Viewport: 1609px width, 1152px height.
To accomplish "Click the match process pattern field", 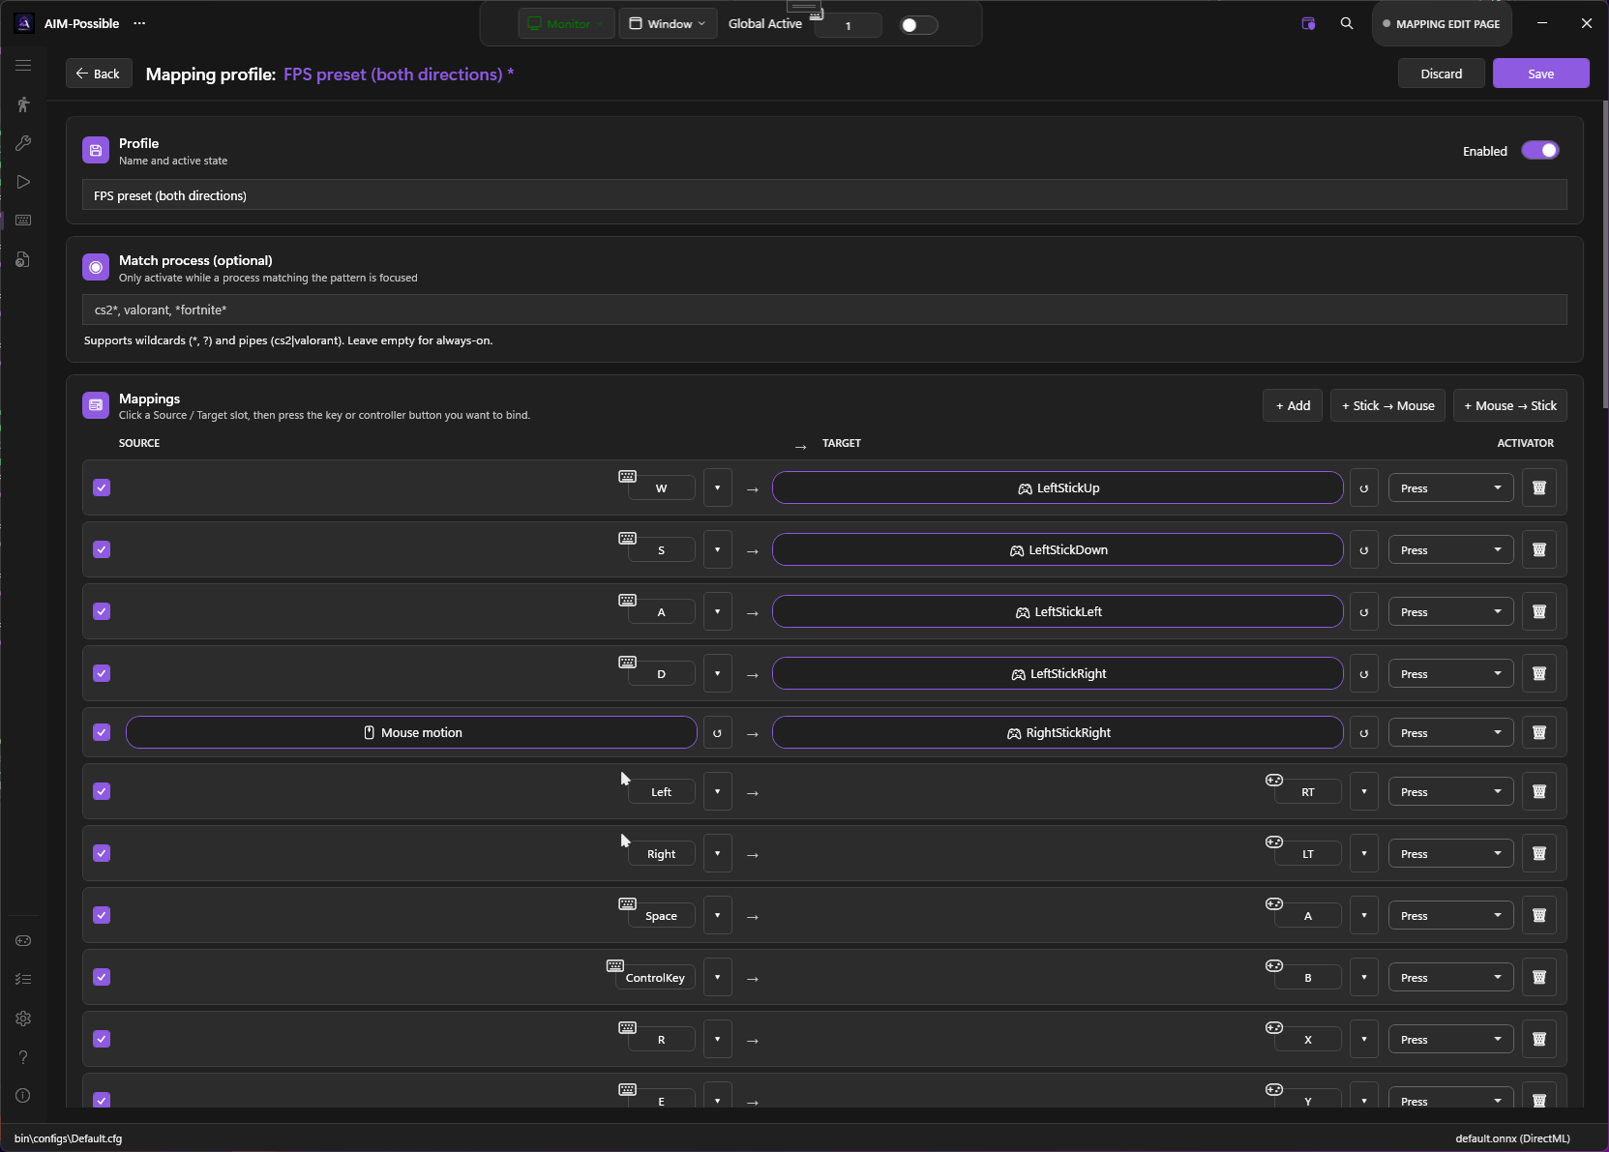I will coord(824,310).
